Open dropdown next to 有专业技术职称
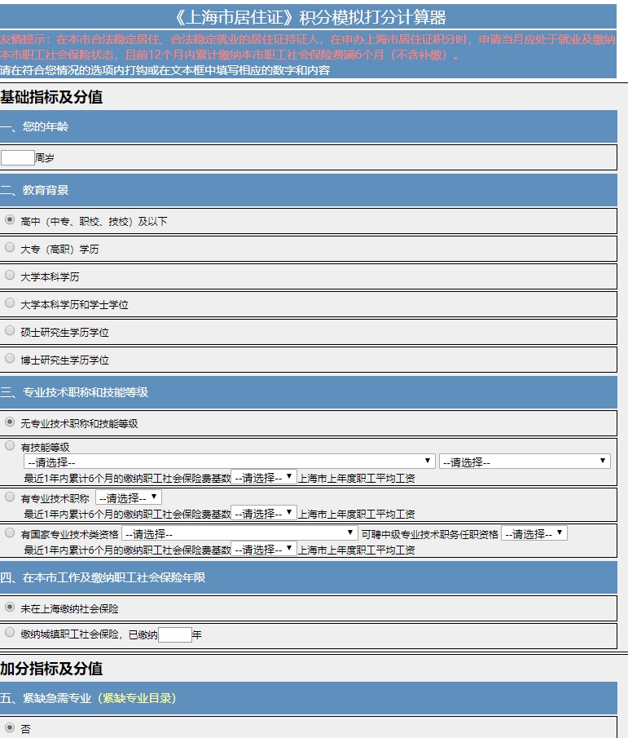 [x=129, y=497]
